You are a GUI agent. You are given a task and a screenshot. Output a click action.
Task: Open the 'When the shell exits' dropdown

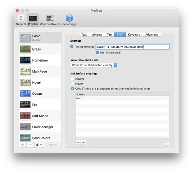click(x=94, y=65)
